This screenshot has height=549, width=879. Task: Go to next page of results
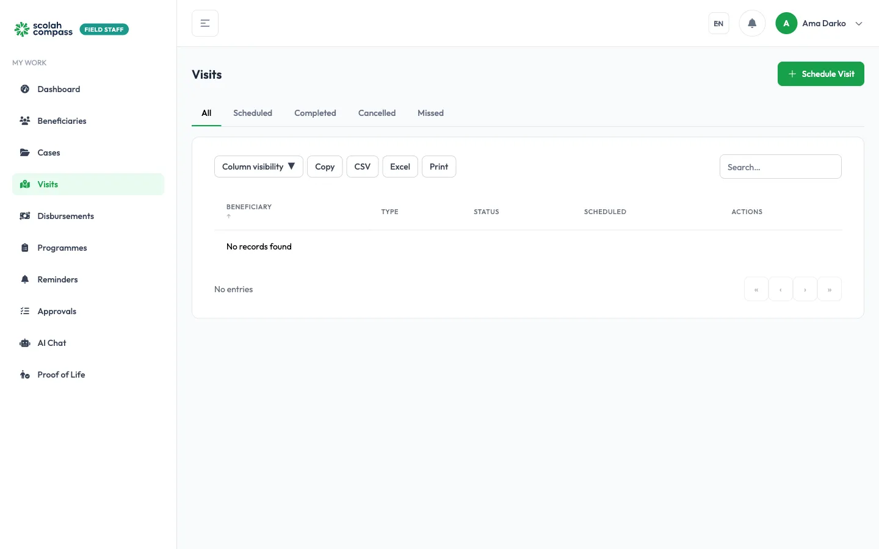[x=805, y=289]
